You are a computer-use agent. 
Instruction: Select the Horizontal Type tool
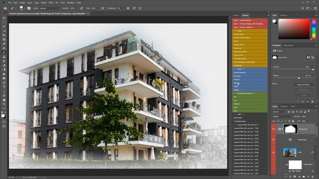(4, 87)
